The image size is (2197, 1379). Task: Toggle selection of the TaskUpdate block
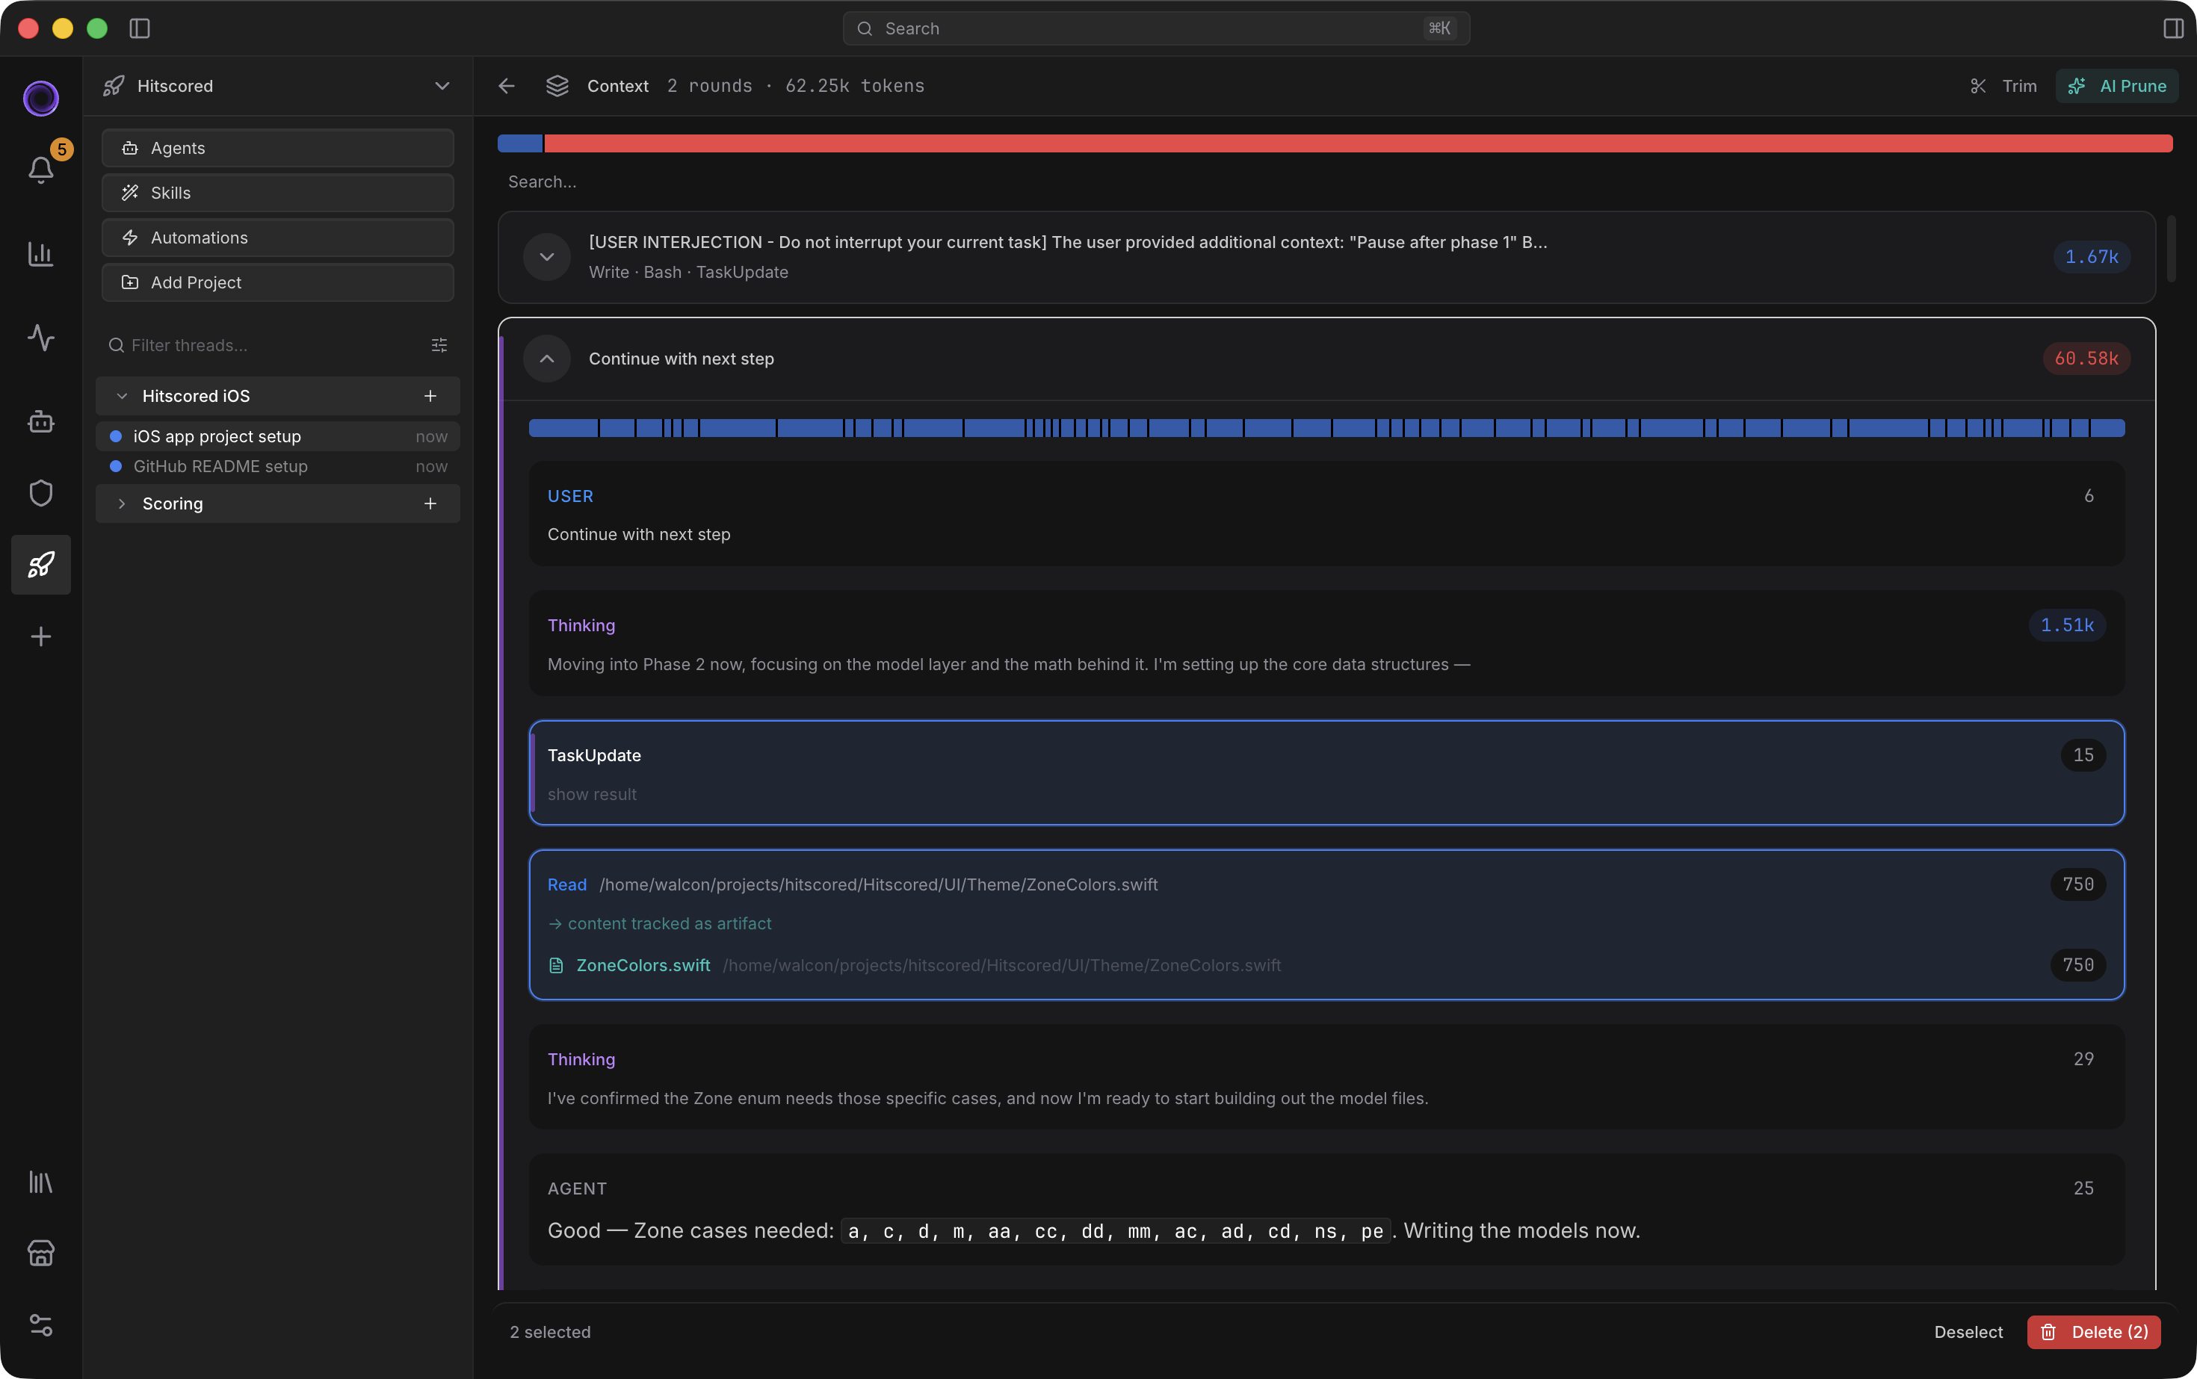click(x=1326, y=773)
